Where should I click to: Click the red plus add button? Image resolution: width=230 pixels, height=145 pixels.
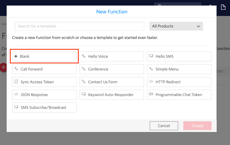(3, 67)
